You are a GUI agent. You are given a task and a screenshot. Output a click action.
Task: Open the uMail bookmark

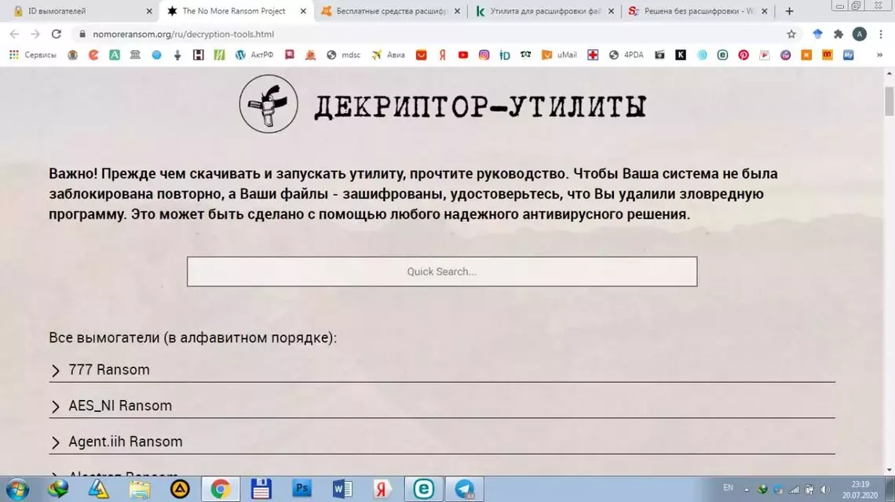tap(559, 55)
